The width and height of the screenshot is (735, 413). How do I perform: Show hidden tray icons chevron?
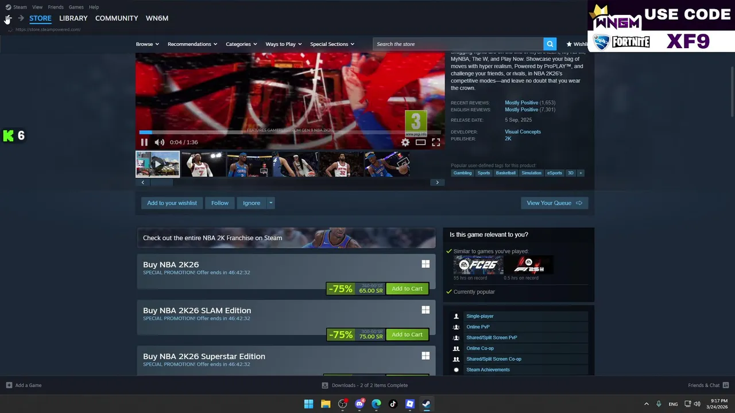point(646,404)
